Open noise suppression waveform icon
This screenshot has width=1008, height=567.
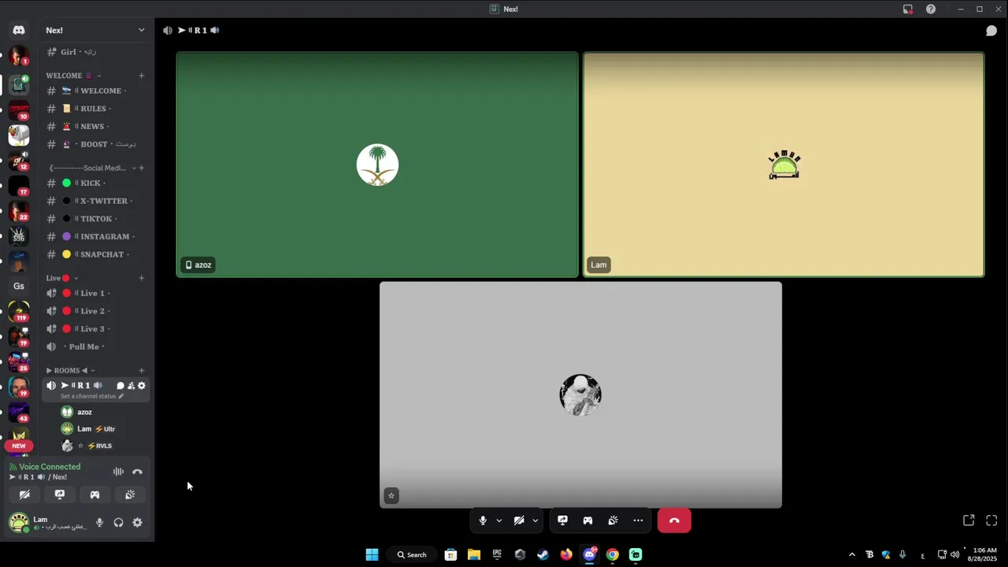[x=118, y=472]
